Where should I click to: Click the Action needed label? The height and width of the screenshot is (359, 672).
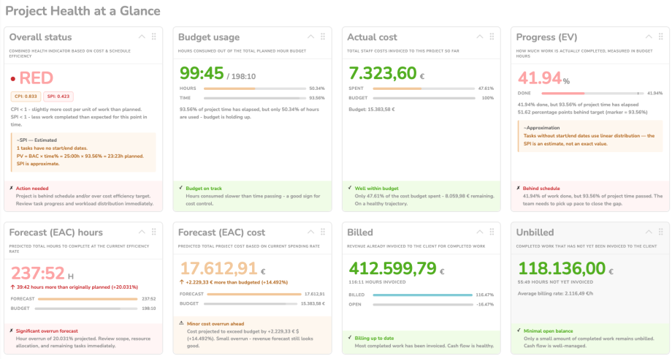click(x=32, y=189)
